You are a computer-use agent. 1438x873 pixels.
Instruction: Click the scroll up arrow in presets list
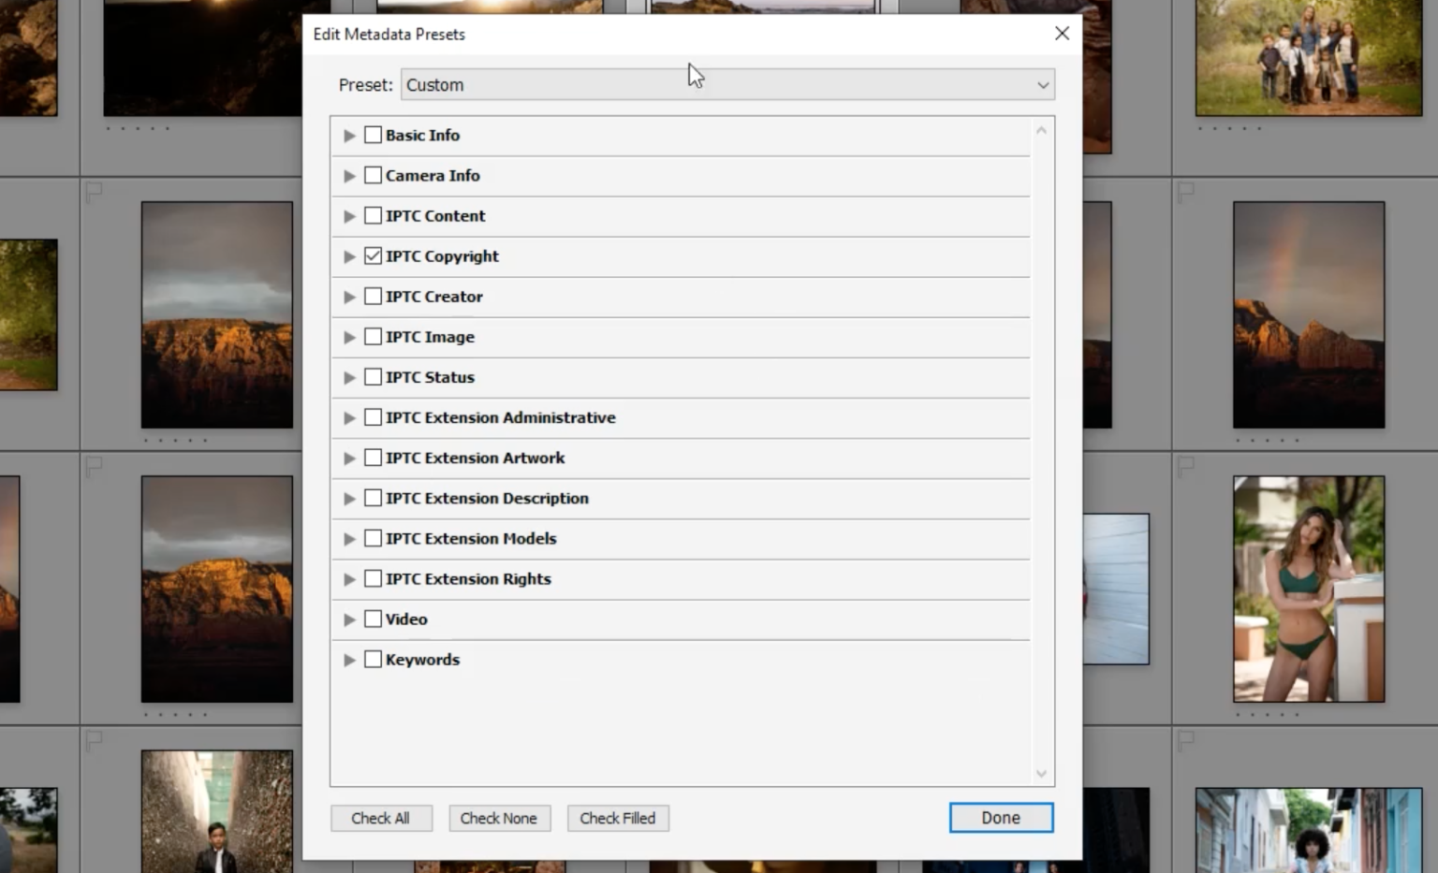click(1041, 130)
